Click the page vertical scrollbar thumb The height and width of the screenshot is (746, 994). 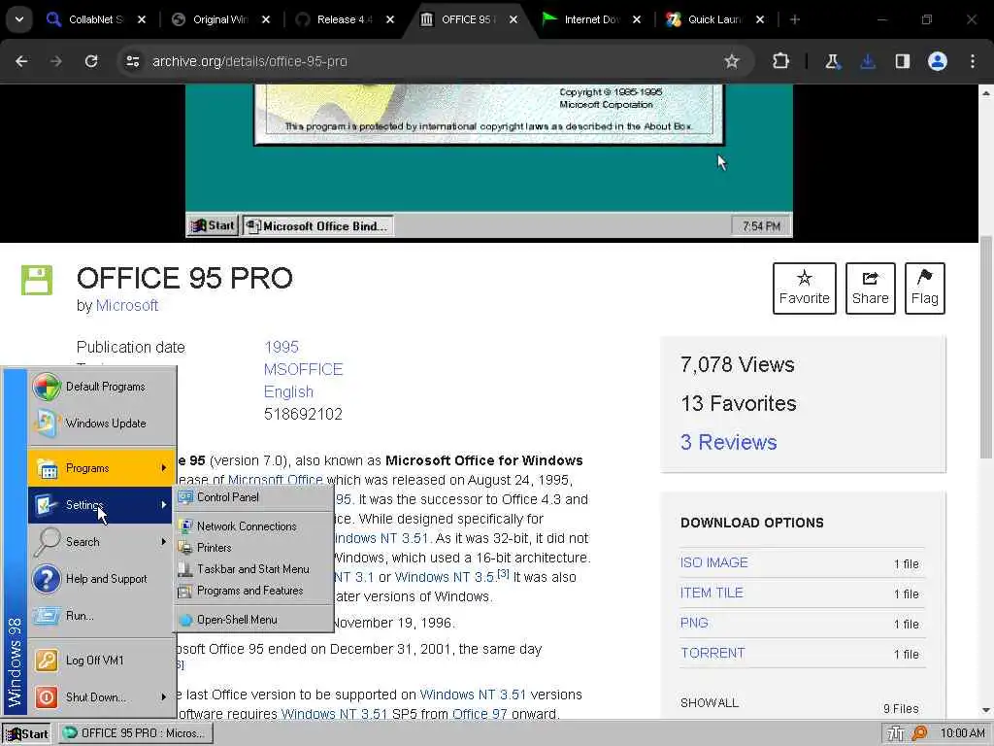986,347
